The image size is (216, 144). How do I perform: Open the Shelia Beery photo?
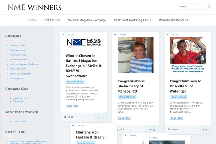tap(136, 55)
